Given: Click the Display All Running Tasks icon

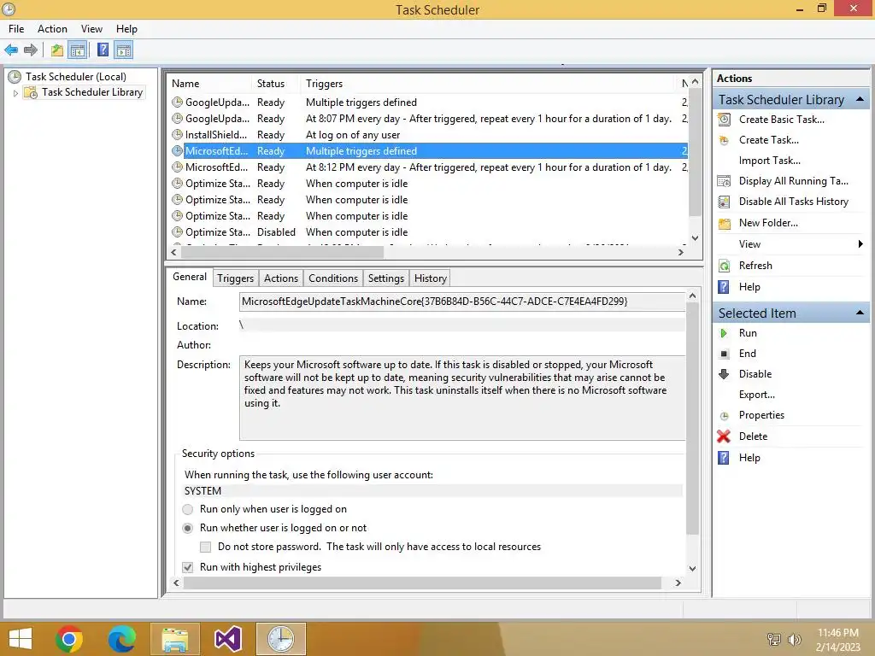Looking at the screenshot, I should pyautogui.click(x=724, y=181).
